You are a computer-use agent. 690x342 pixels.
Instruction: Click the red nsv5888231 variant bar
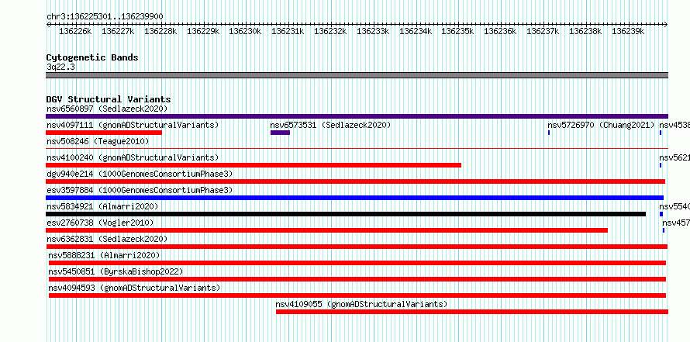[x=357, y=263]
